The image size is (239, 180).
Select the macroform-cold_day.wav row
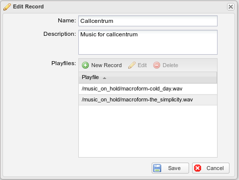(148, 89)
